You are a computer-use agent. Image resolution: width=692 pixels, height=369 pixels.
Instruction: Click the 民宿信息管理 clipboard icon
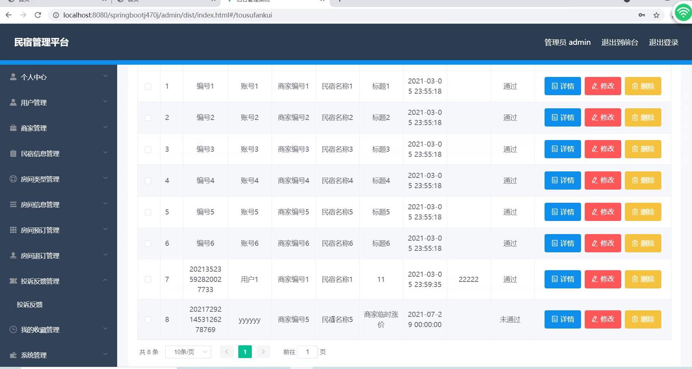tap(13, 153)
